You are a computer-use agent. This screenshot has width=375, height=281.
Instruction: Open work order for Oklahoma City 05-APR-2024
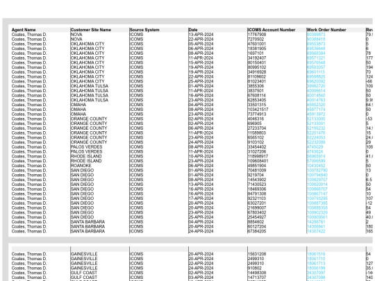click(x=316, y=44)
